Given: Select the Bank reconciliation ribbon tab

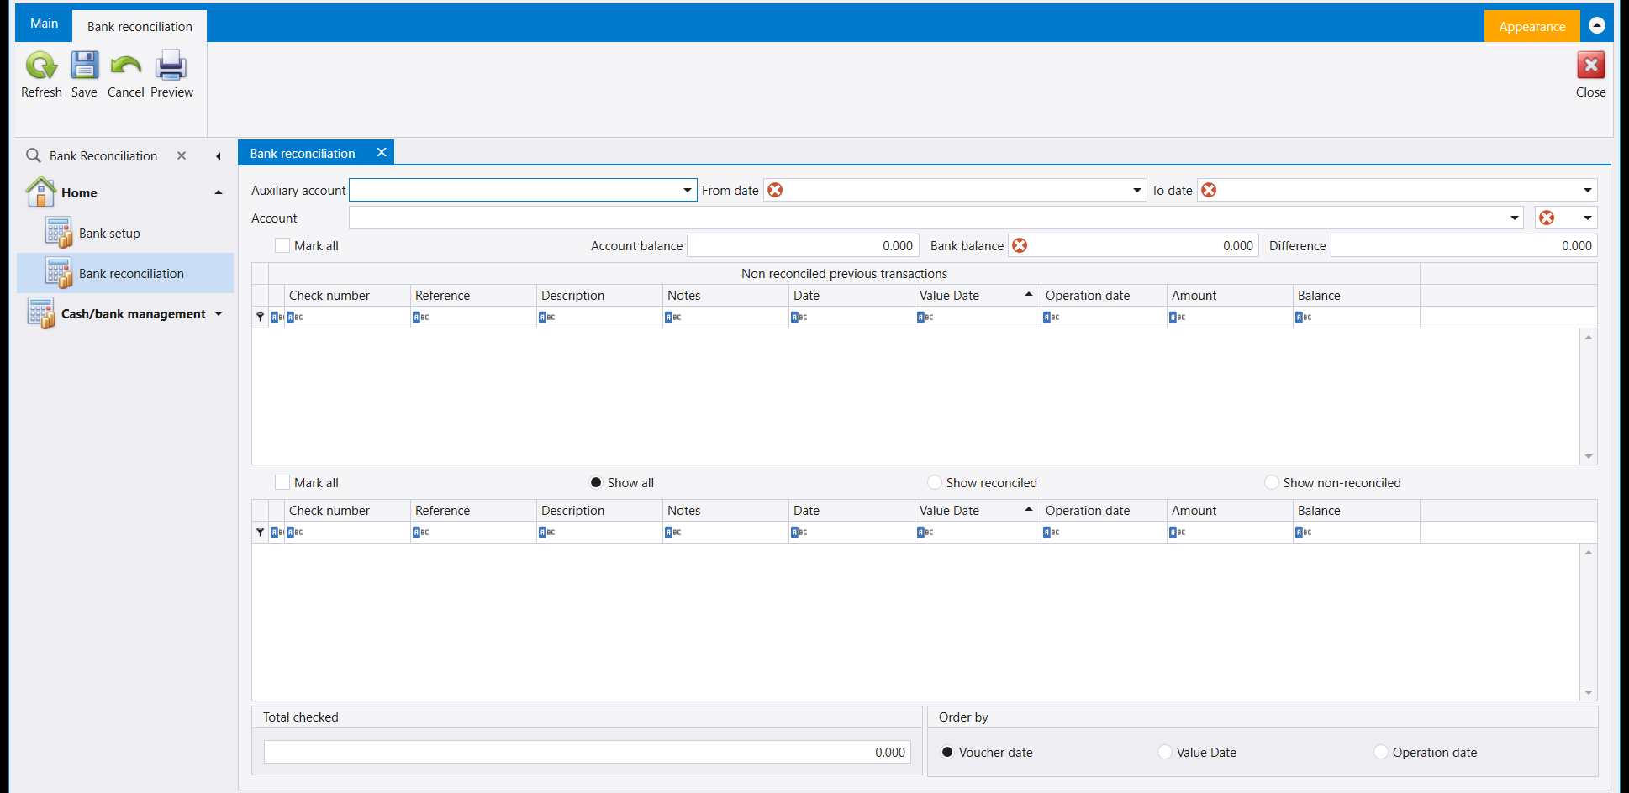Looking at the screenshot, I should tap(140, 26).
